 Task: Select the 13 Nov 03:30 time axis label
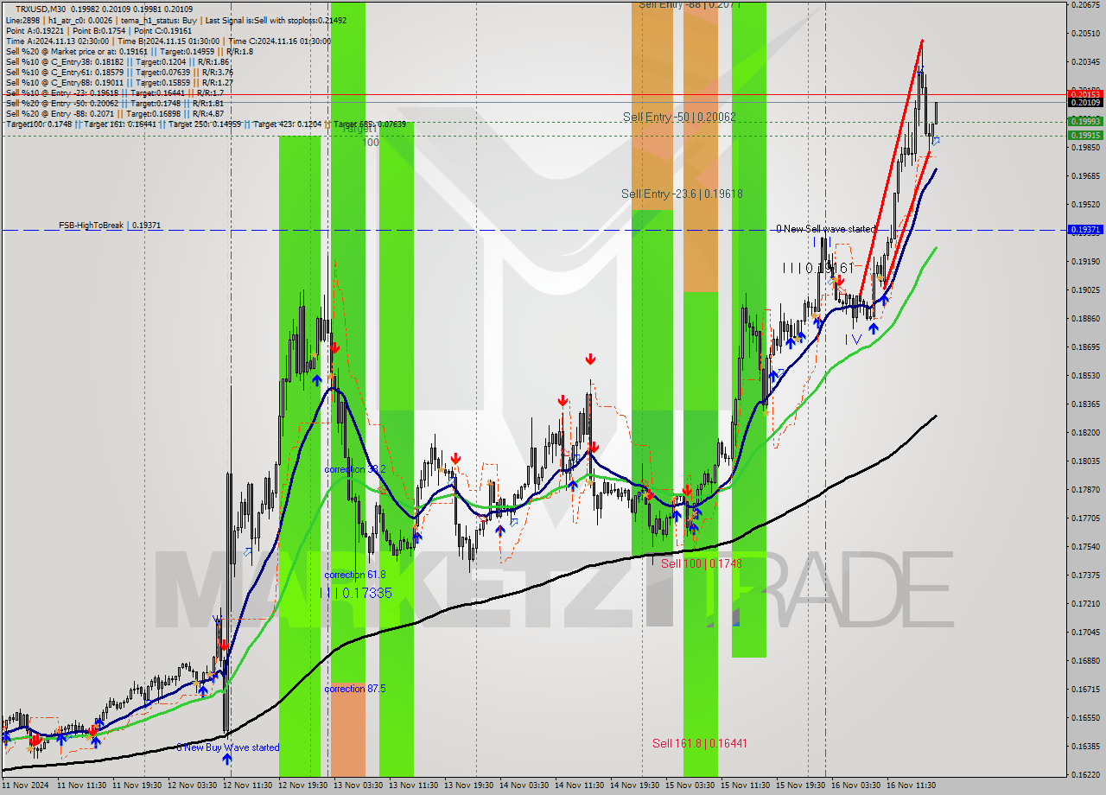coord(359,785)
